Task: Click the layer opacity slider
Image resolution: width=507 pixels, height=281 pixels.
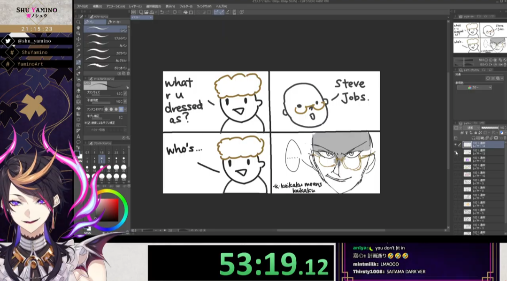Action: pyautogui.click(x=490, y=128)
